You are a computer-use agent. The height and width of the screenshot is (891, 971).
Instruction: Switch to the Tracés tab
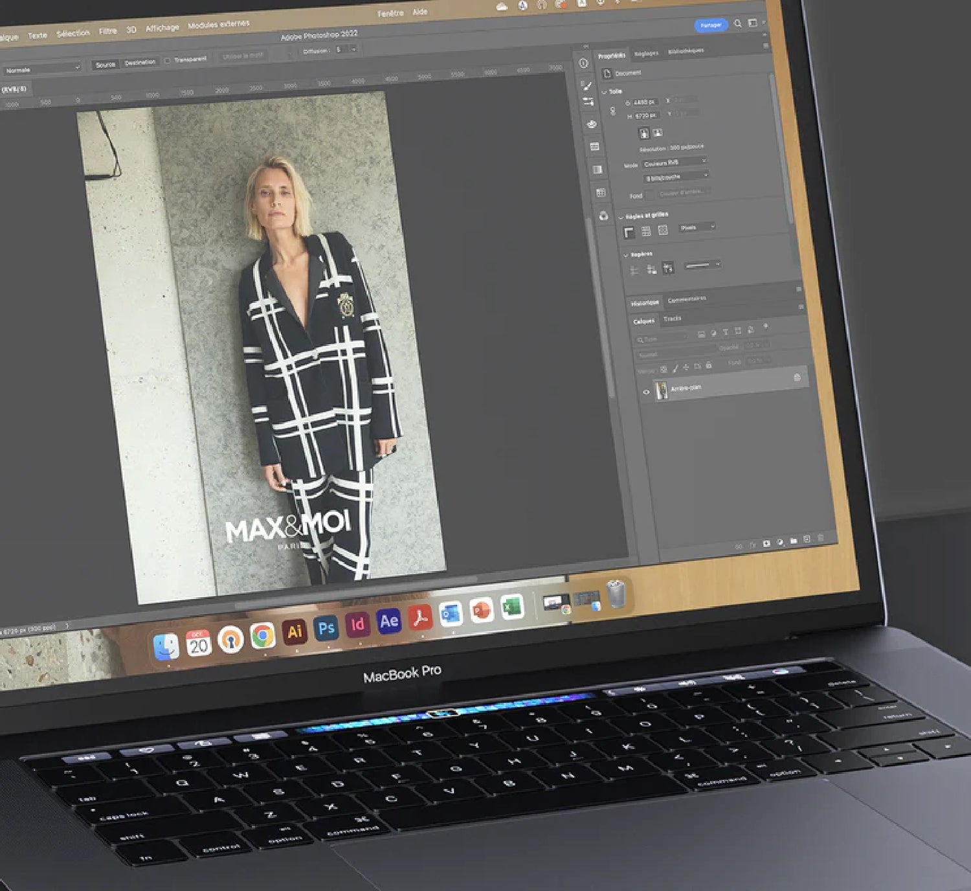tap(672, 318)
